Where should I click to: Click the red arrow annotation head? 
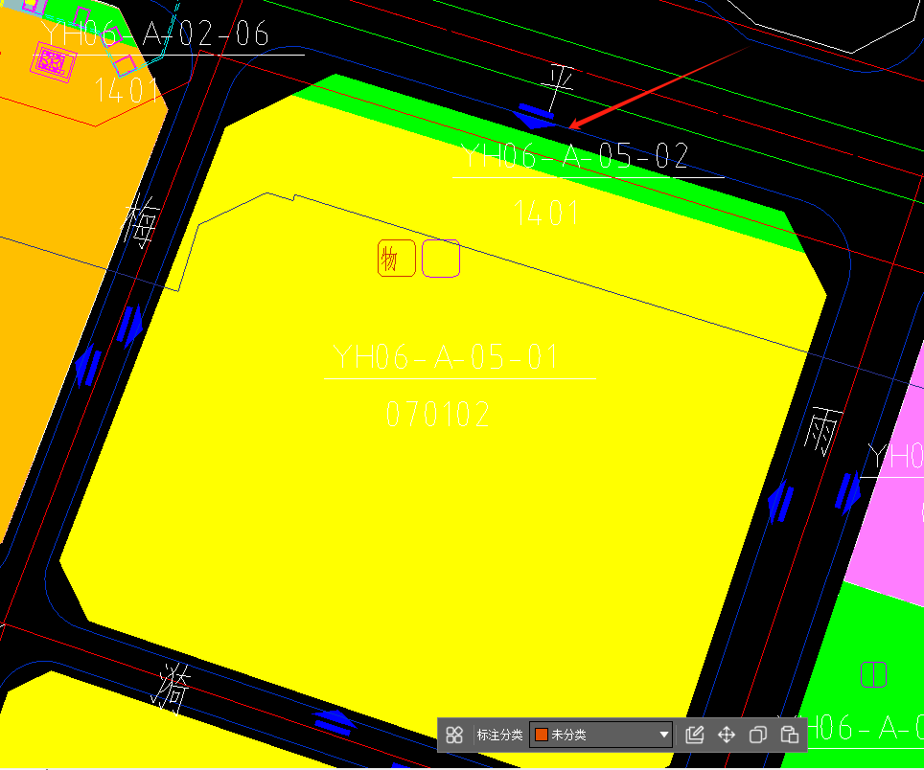tap(574, 125)
